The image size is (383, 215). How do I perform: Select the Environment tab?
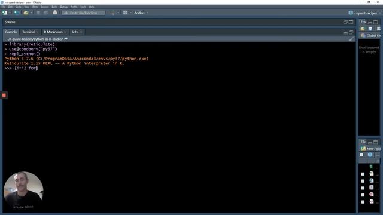coord(363,22)
